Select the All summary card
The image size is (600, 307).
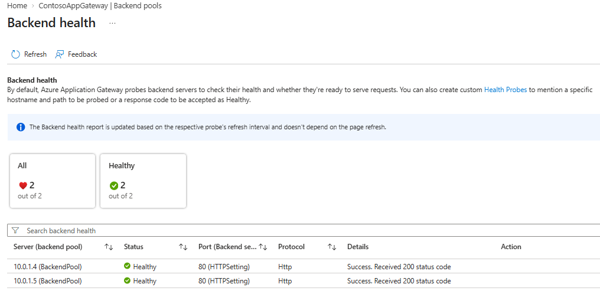(x=53, y=181)
